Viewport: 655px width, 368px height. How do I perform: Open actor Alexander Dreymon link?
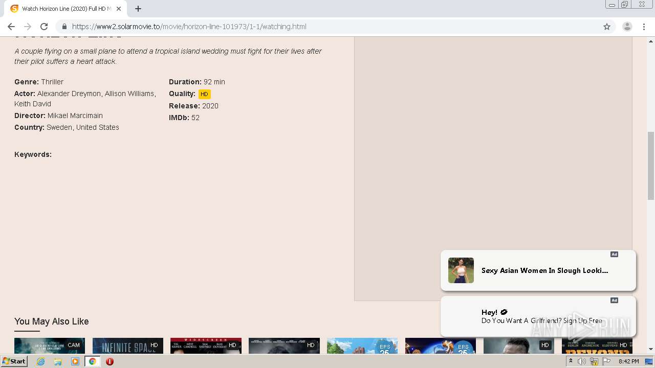coord(69,94)
